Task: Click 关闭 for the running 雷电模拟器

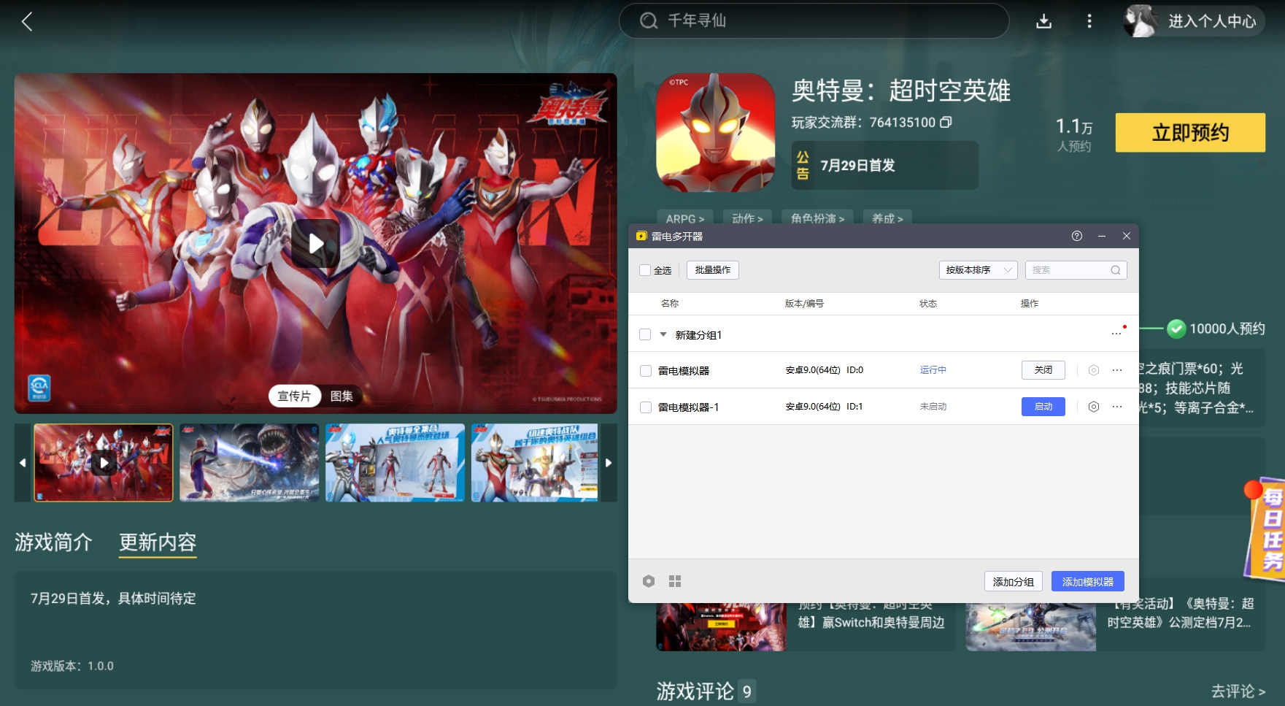Action: [x=1043, y=370]
